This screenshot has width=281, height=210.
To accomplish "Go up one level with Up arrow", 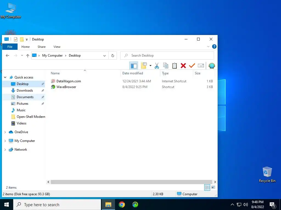I will pos(28,56).
